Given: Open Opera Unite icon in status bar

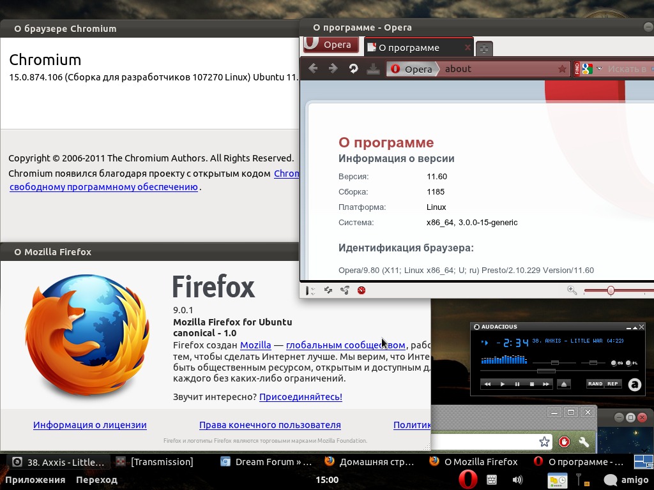Looking at the screenshot, I should tap(345, 290).
